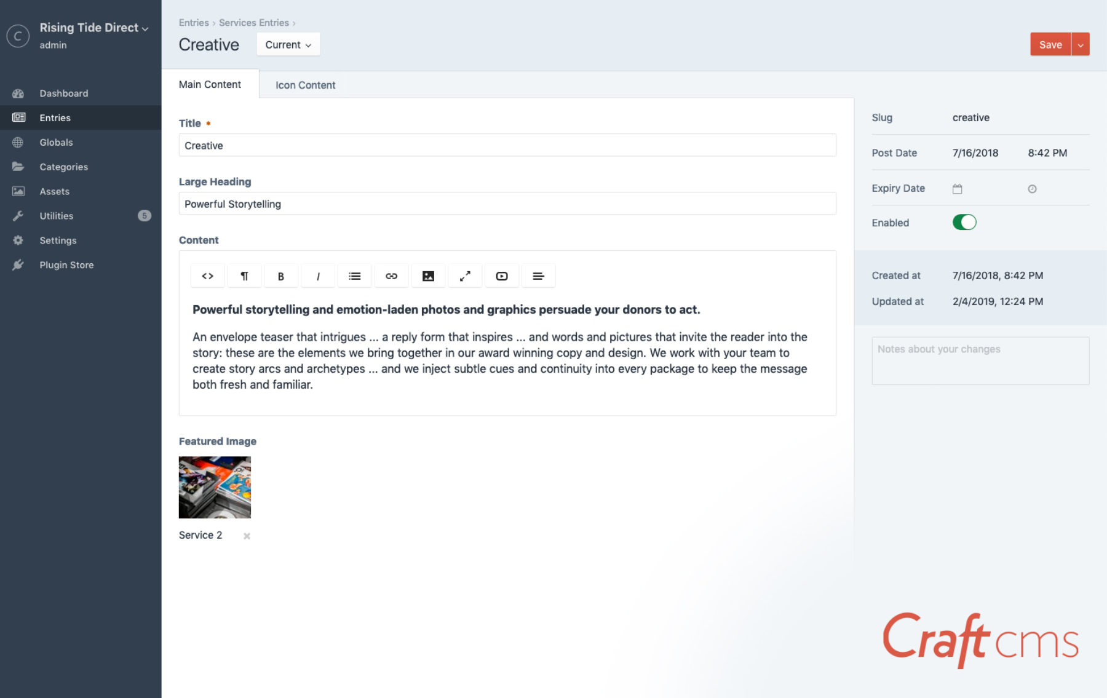Toggle bold formatting in Content editor
Screen dimensions: 1107x698
(x=280, y=276)
